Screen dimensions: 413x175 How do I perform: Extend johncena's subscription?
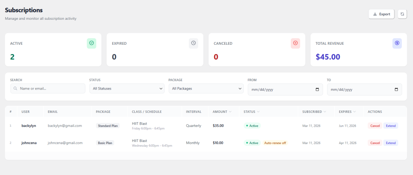click(x=390, y=143)
